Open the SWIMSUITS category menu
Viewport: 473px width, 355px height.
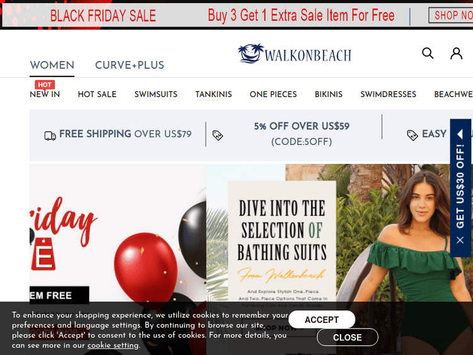click(x=156, y=95)
